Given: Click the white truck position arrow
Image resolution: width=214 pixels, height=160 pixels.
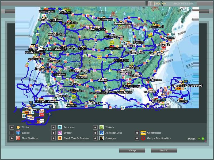Looking at the screenshot, I should [x=40, y=49].
